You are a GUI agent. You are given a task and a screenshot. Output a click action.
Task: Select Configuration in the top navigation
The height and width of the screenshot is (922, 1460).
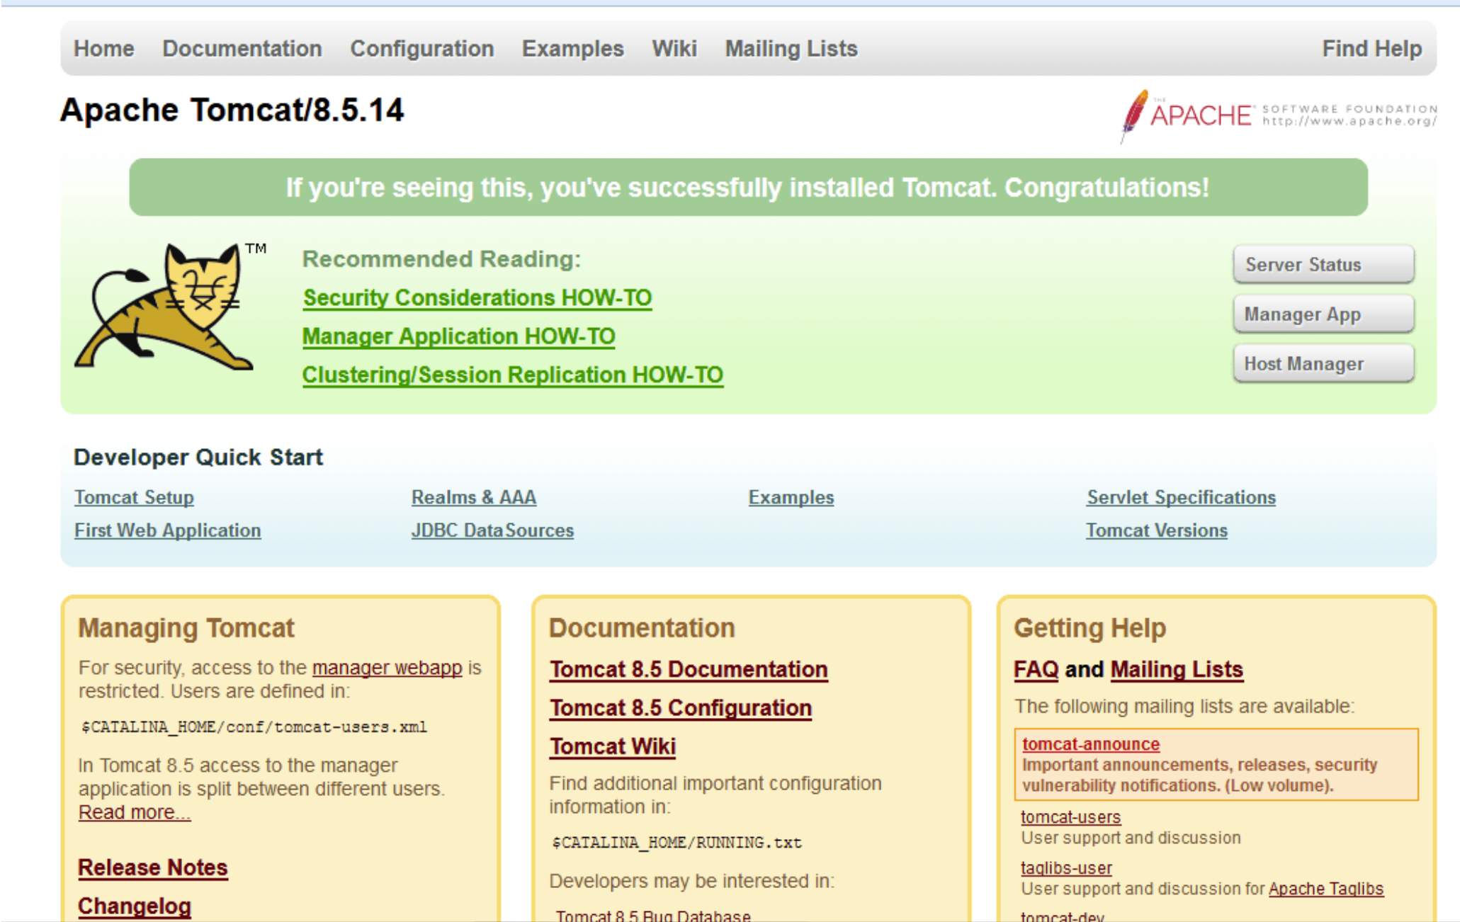click(421, 49)
